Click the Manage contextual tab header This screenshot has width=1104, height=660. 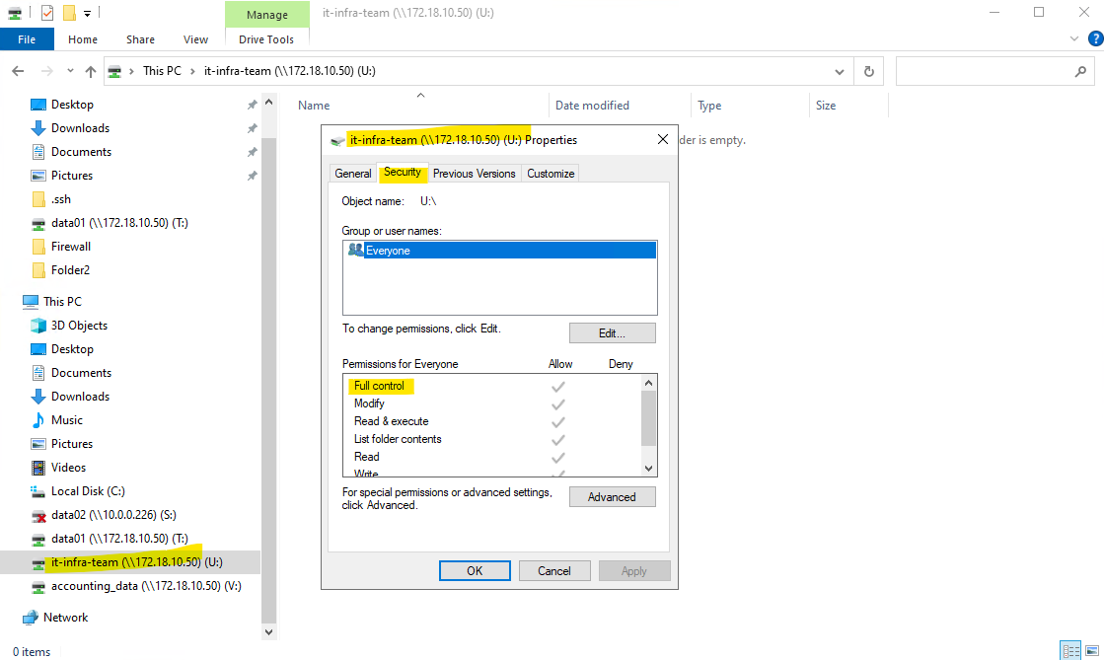pos(266,14)
